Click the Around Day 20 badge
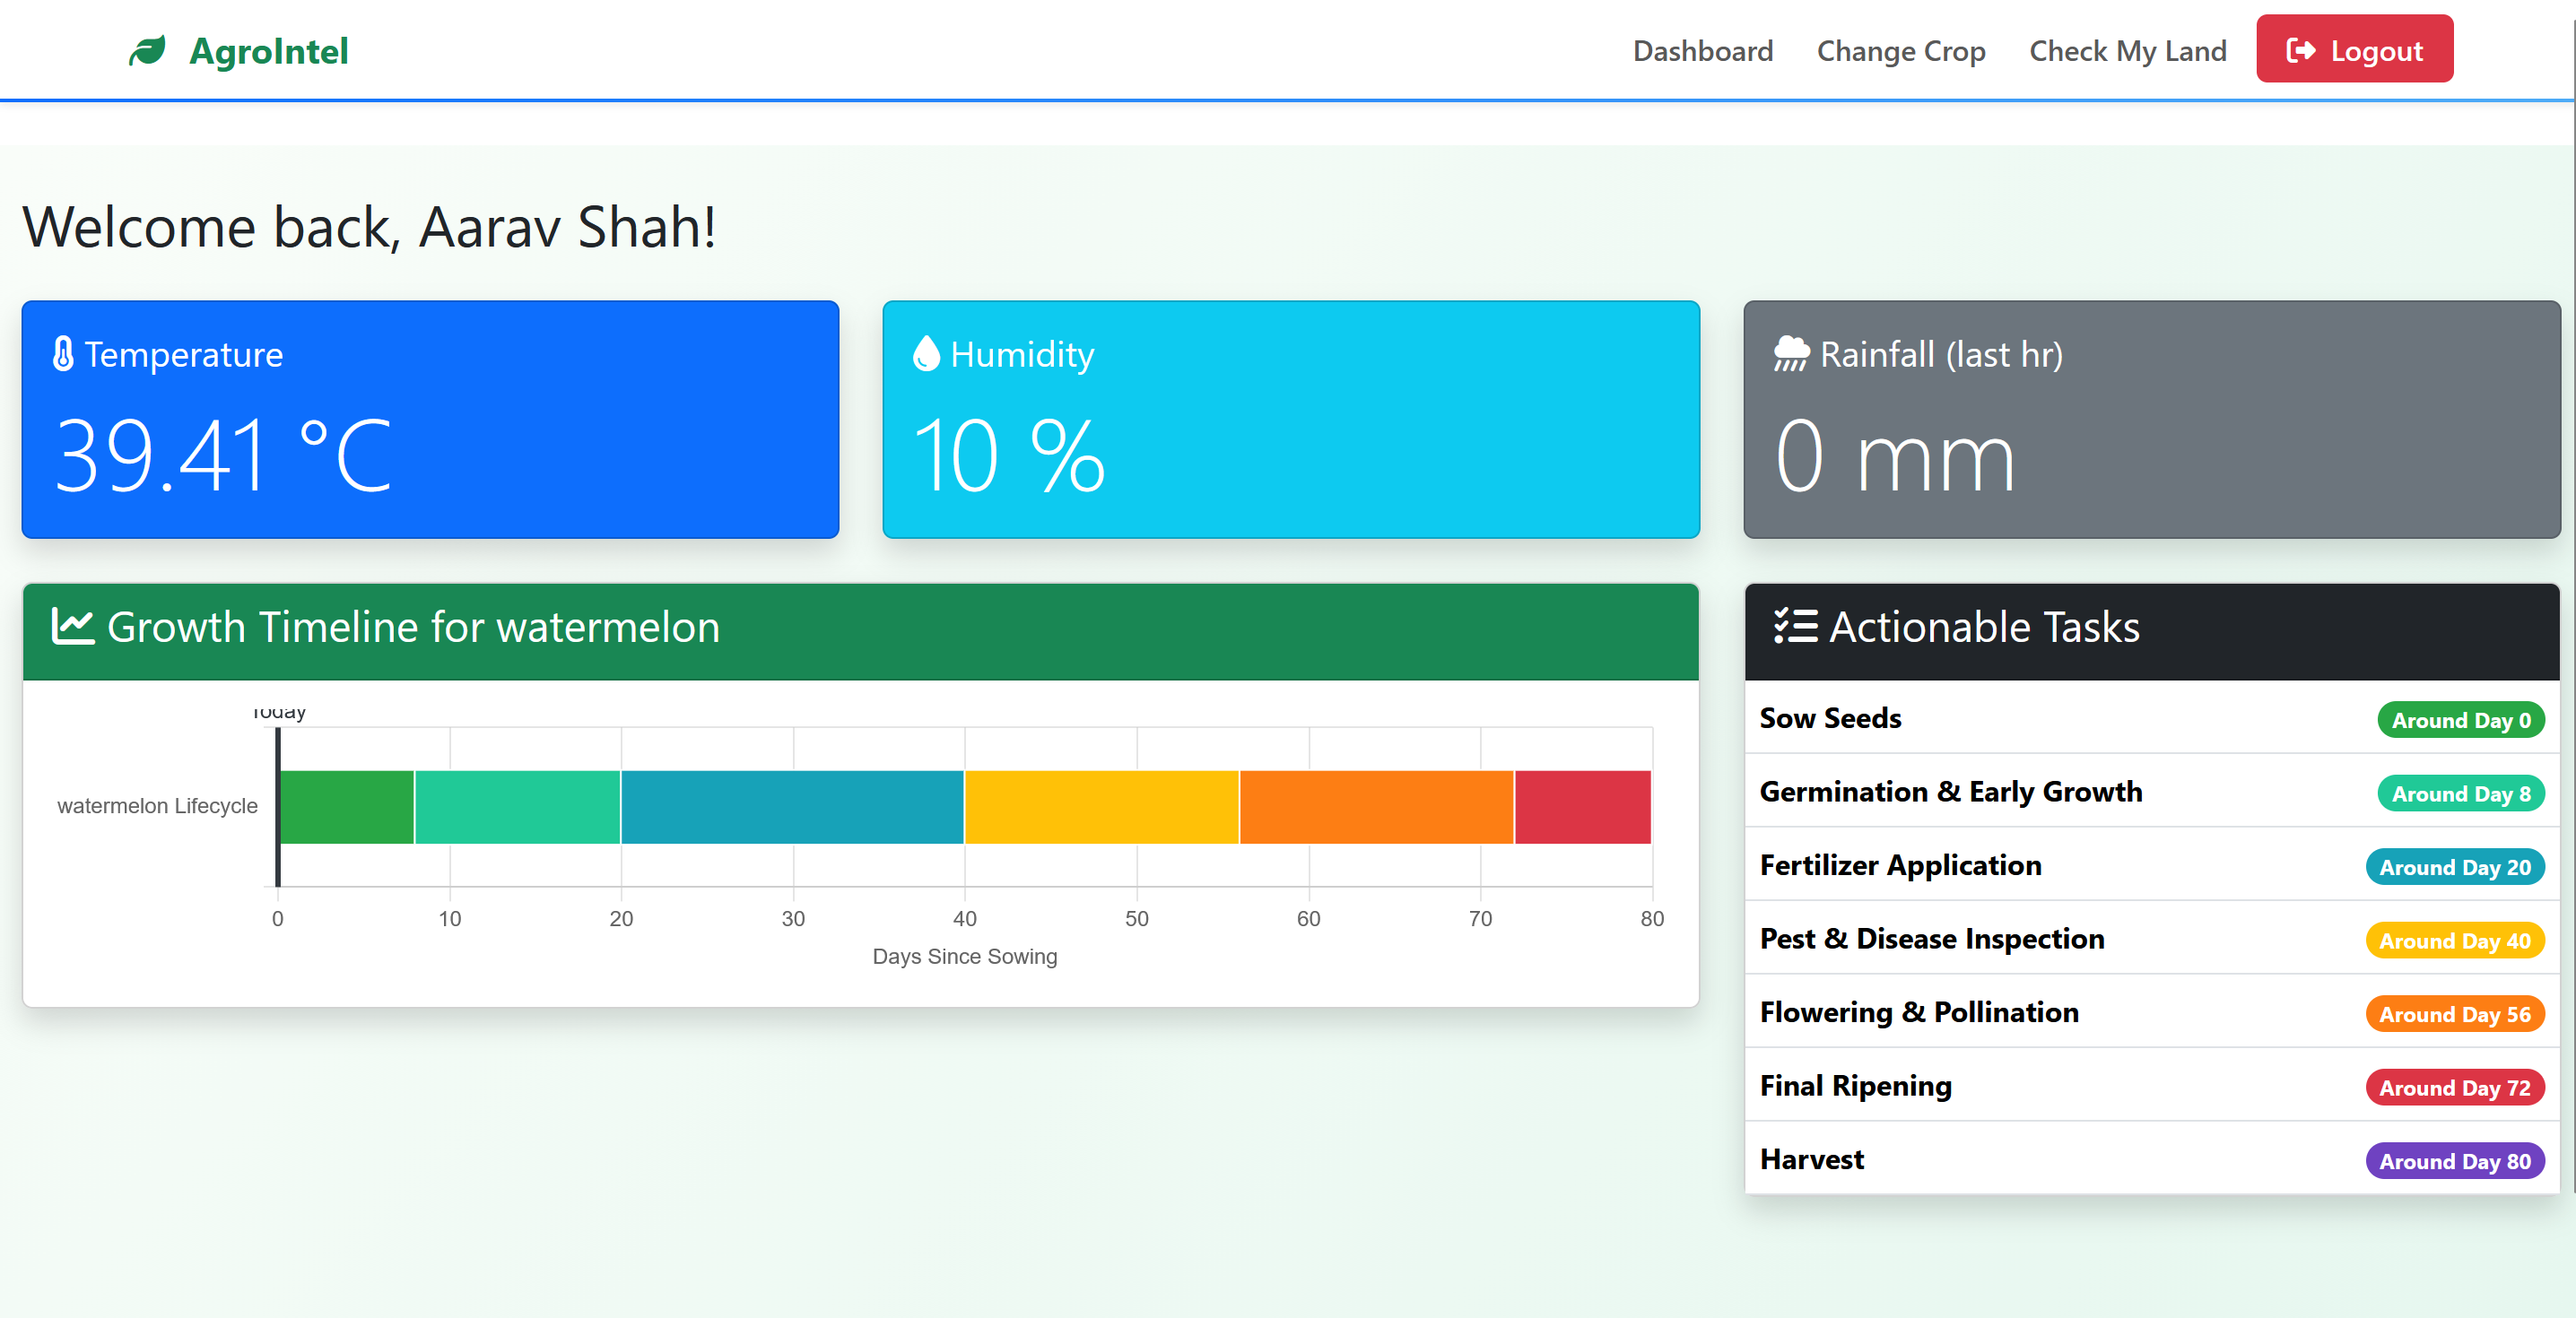Image resolution: width=2576 pixels, height=1318 pixels. (2454, 867)
